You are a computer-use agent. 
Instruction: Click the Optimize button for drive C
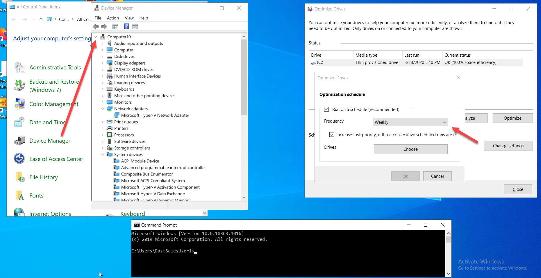(x=513, y=118)
